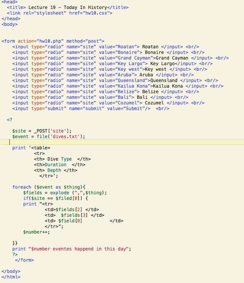
Task: Click the foreach ($event as $thing) statement
Action: click(x=49, y=187)
